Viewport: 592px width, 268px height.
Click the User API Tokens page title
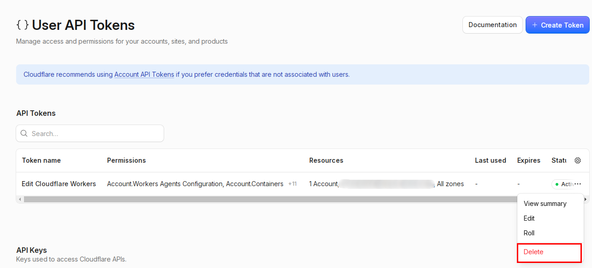click(x=83, y=25)
